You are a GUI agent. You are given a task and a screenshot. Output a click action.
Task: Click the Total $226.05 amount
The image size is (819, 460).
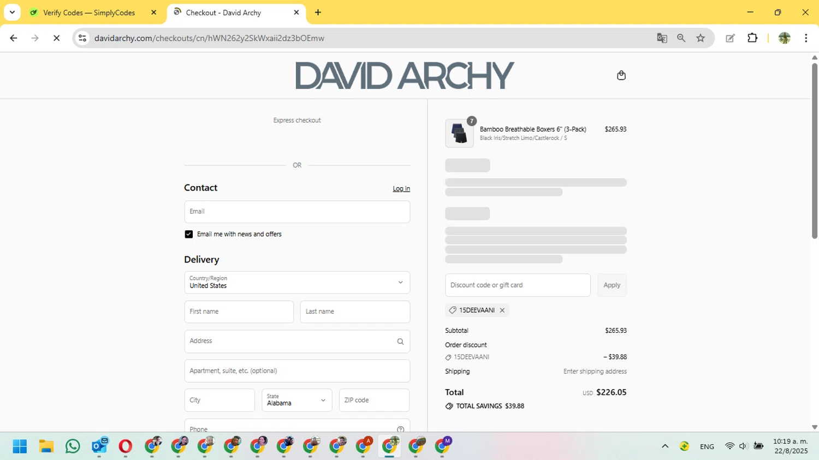coord(611,392)
